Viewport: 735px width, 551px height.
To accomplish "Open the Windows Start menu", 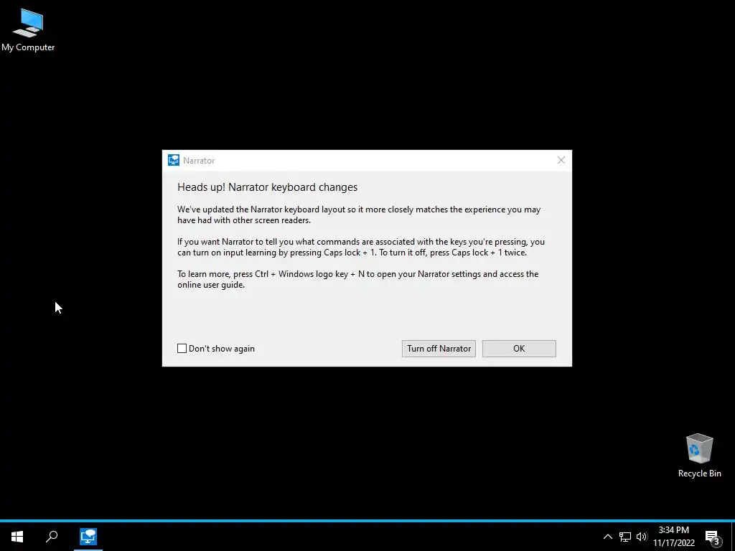I will click(x=17, y=537).
